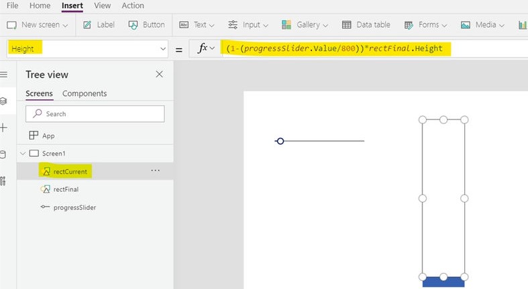
Task: Open the Gallery dropdown
Action: (305, 25)
